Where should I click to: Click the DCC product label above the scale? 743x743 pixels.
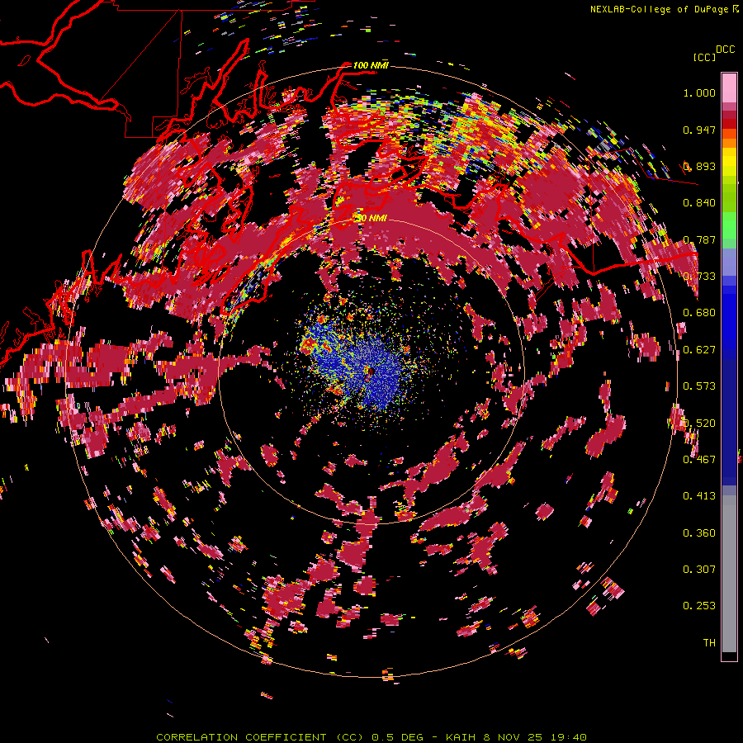pos(726,50)
